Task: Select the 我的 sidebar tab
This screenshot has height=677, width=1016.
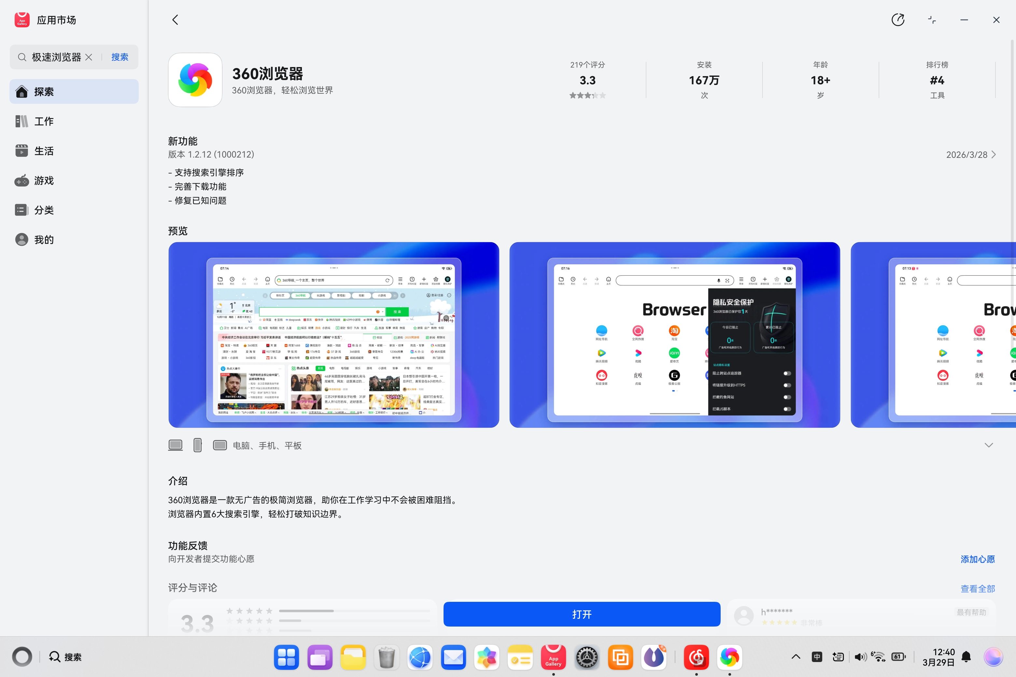Action: pyautogui.click(x=74, y=240)
